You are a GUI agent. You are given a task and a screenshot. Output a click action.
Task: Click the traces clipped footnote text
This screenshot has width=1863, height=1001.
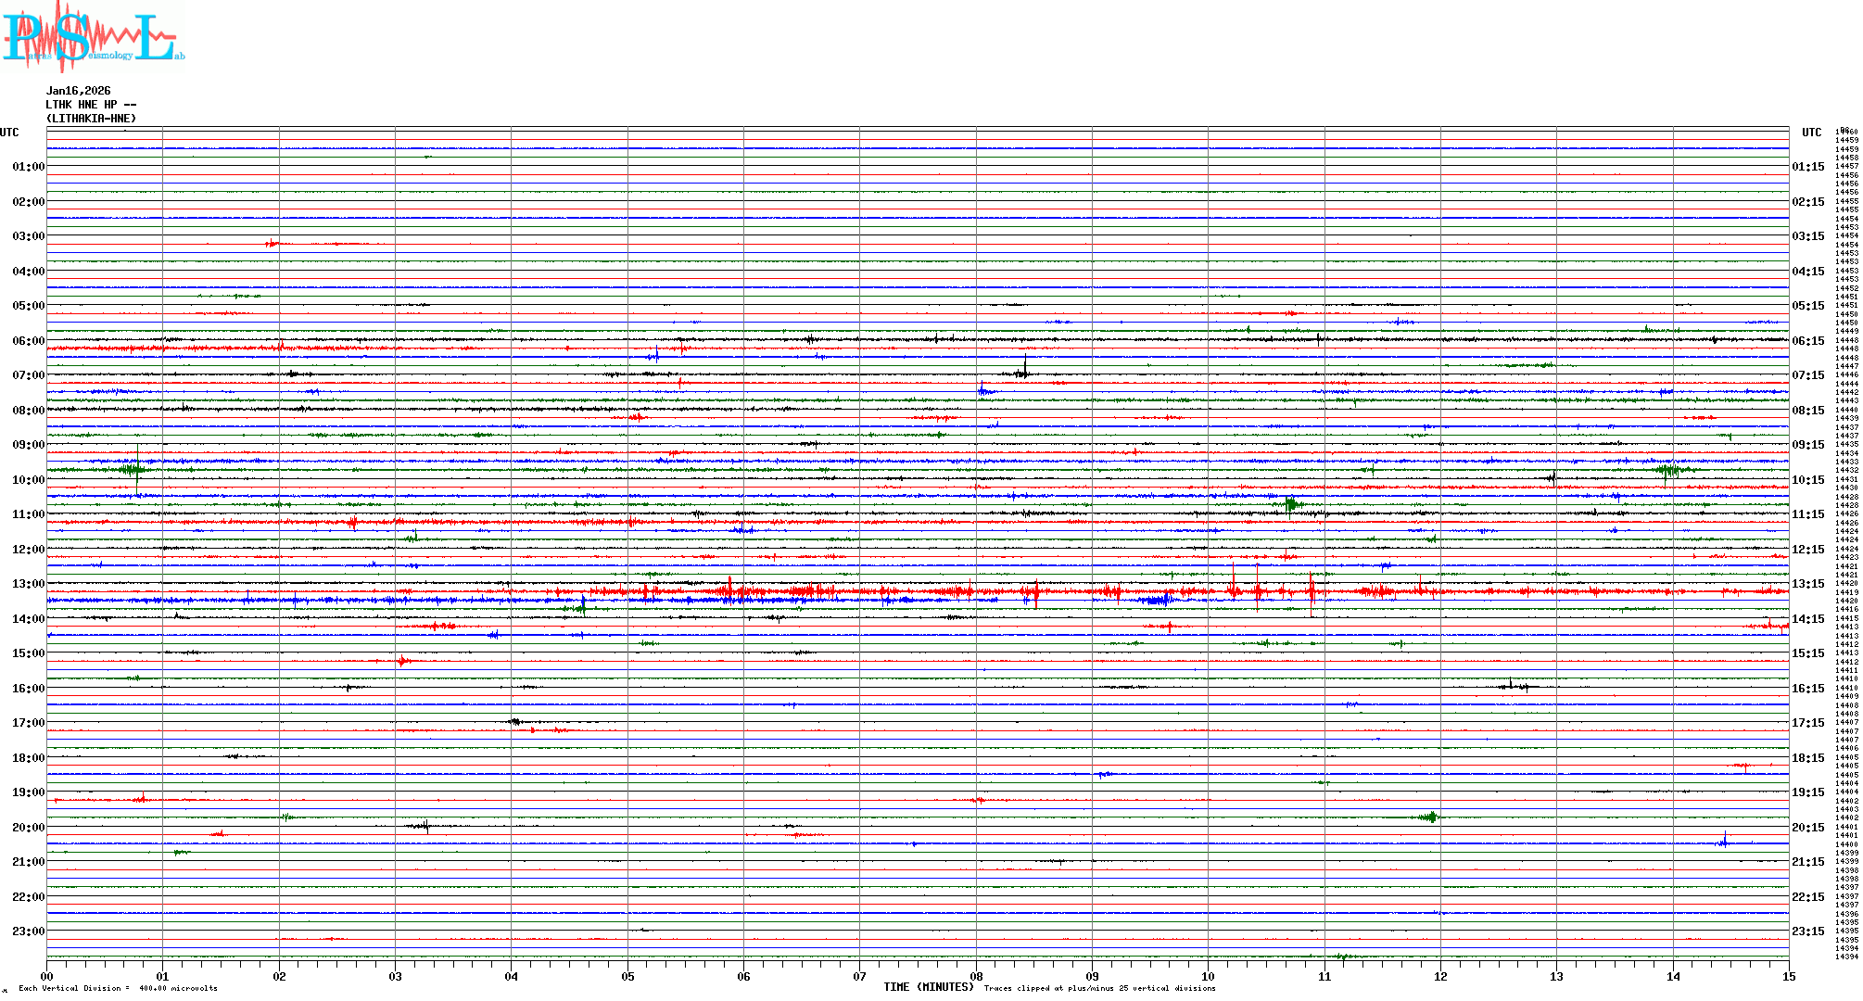point(1099,988)
